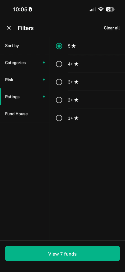Switch to the Categories filter tab
This screenshot has height=272, width=125.
25,62
